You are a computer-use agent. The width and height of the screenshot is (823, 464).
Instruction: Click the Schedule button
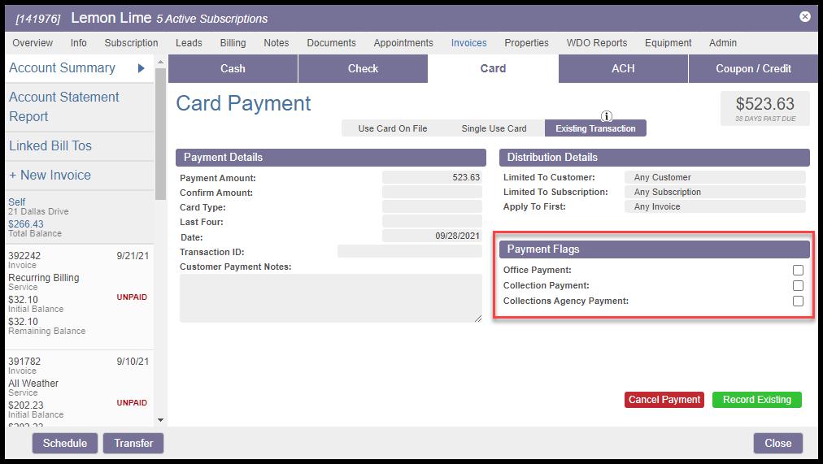point(65,443)
